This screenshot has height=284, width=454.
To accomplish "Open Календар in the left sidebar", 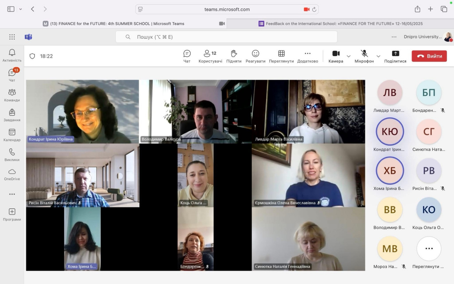I will click(12, 135).
